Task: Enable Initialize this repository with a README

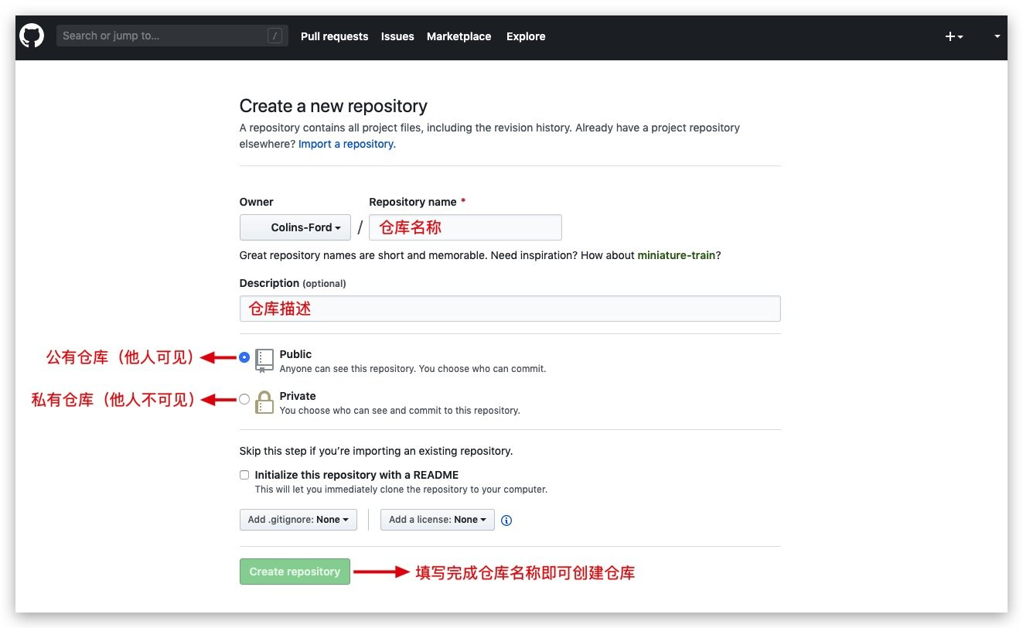Action: click(x=244, y=475)
